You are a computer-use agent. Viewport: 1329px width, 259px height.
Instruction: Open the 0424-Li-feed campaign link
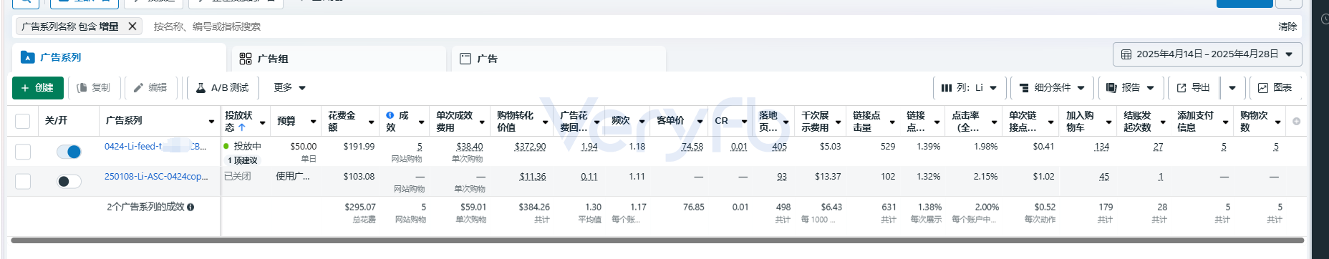(155, 146)
